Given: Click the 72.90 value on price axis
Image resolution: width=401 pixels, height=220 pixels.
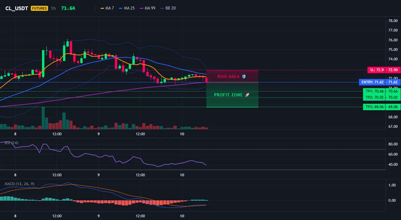Looking at the screenshot, I should [x=393, y=70].
